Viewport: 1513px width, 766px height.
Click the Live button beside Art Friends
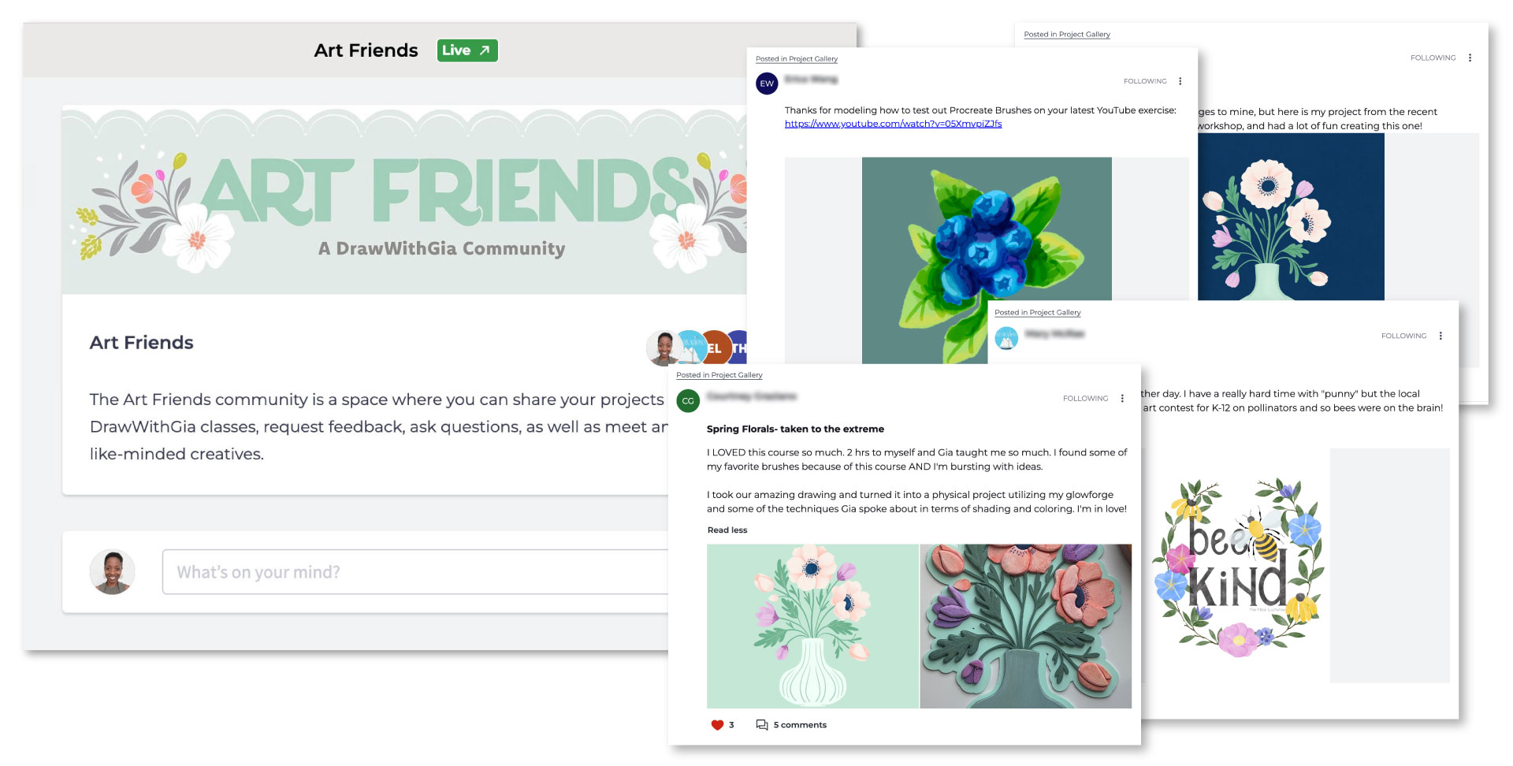coord(467,50)
